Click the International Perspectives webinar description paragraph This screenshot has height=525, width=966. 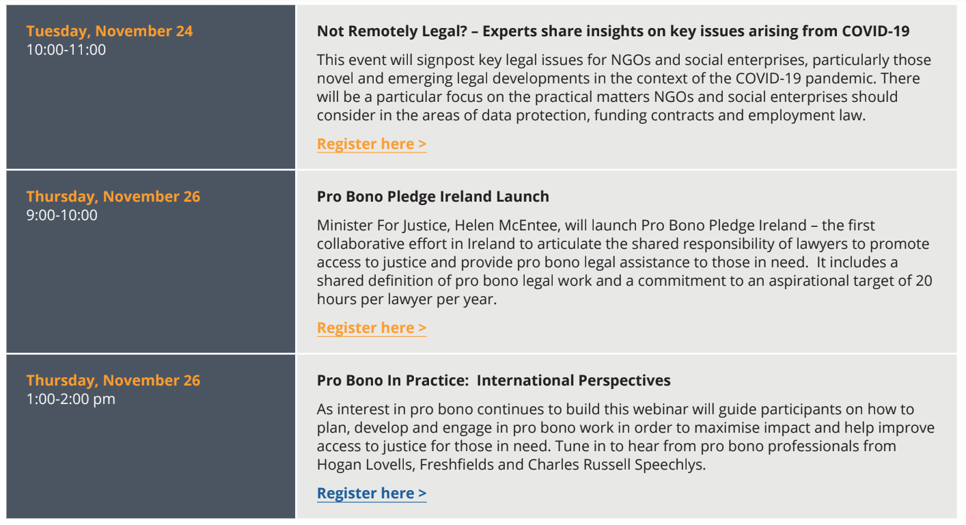[x=626, y=437]
